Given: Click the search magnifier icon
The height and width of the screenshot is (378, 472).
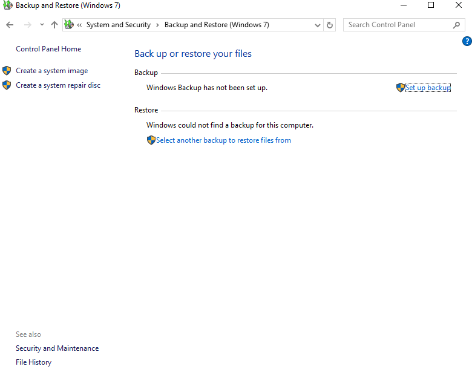Looking at the screenshot, I should point(456,25).
